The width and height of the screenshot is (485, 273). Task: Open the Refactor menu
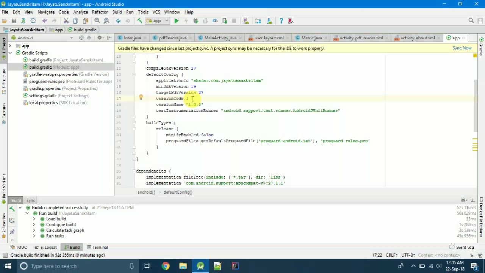(100, 12)
